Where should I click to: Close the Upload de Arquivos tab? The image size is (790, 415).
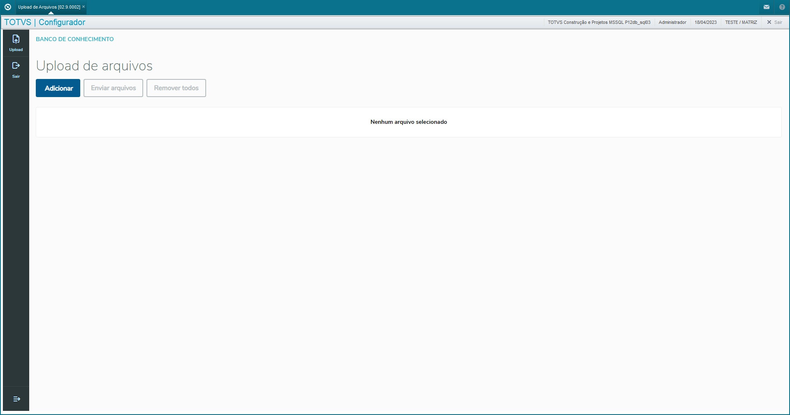click(84, 7)
